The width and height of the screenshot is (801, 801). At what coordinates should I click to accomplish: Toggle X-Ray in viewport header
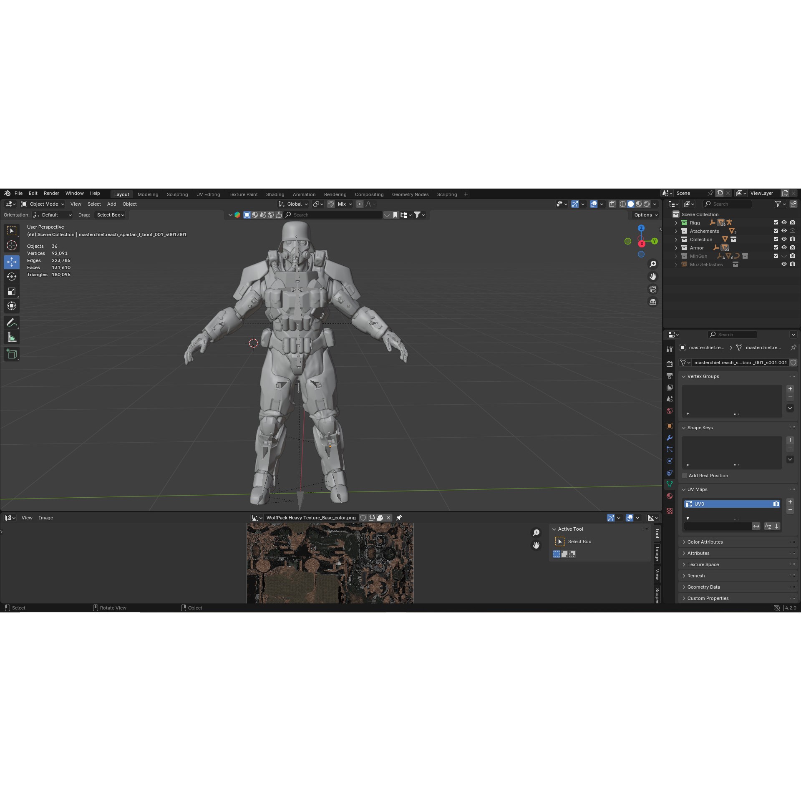tap(612, 204)
